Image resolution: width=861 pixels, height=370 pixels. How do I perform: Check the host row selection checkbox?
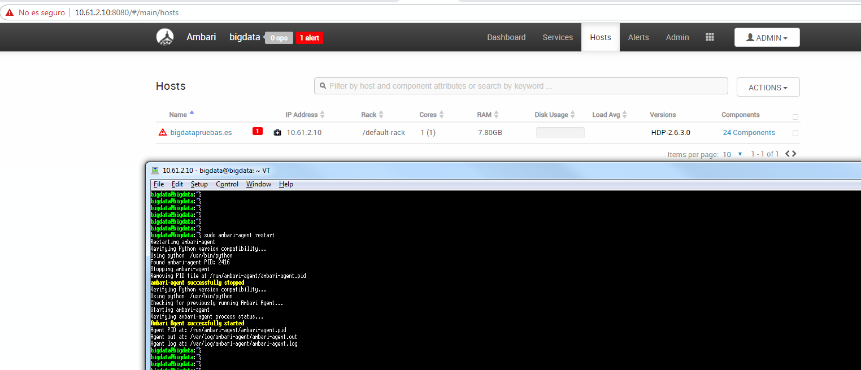tap(795, 133)
